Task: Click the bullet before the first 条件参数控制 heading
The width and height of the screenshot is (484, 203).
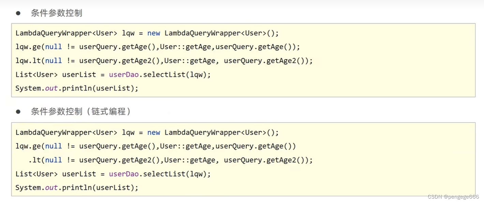Action: pyautogui.click(x=18, y=13)
